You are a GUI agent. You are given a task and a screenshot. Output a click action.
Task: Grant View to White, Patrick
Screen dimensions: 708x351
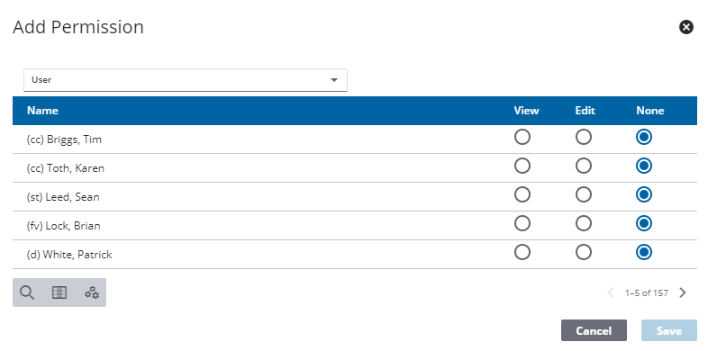tap(522, 253)
